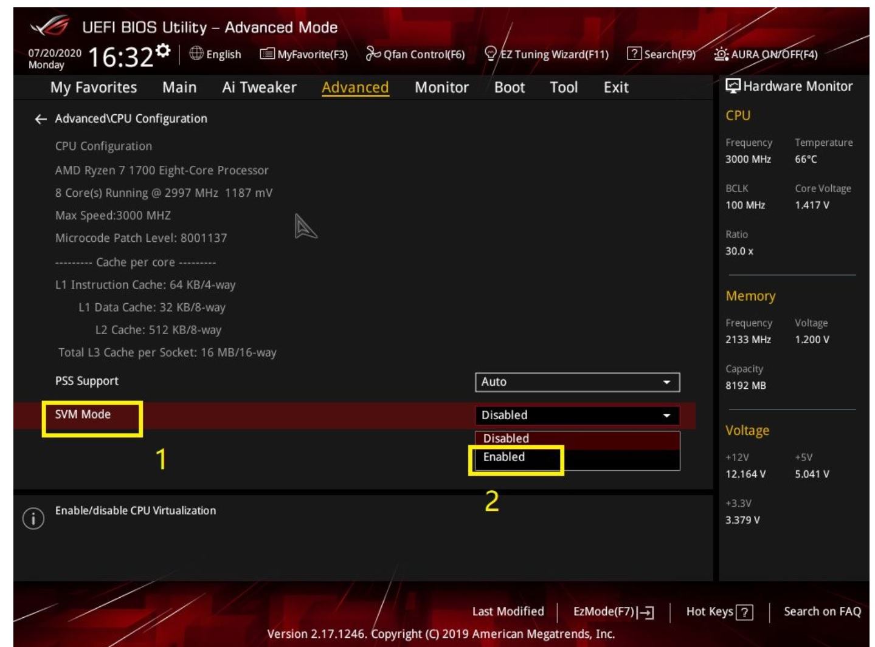Click the Search question mark icon
Image resolution: width=875 pixels, height=647 pixels.
pyautogui.click(x=634, y=53)
